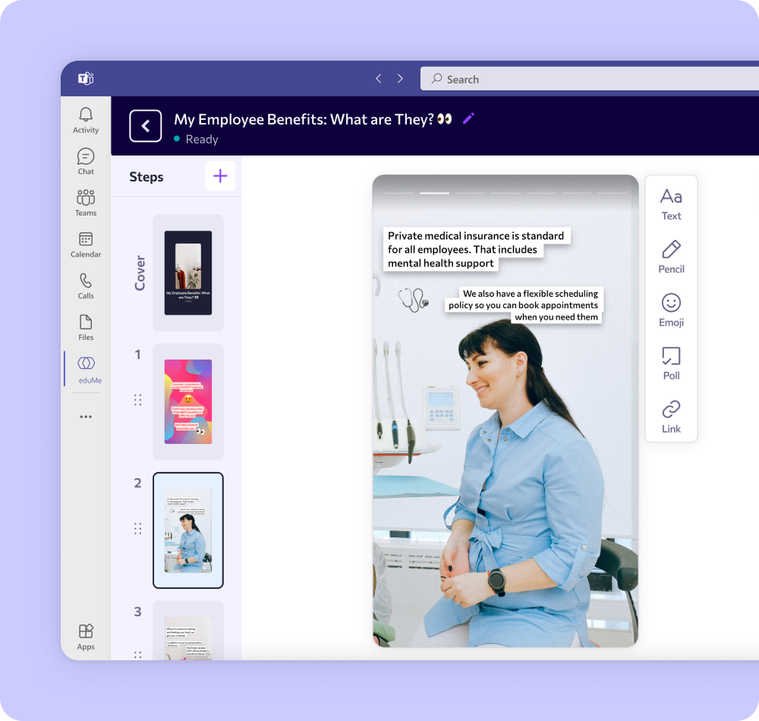Click the course title text
This screenshot has height=721, width=759.
313,119
